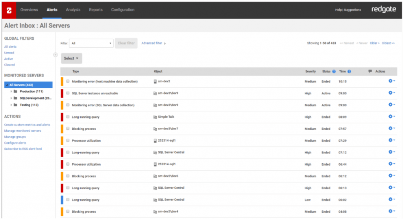Open gear actions for Simple Talk long-running query
This screenshot has height=219, width=403.
[391, 117]
